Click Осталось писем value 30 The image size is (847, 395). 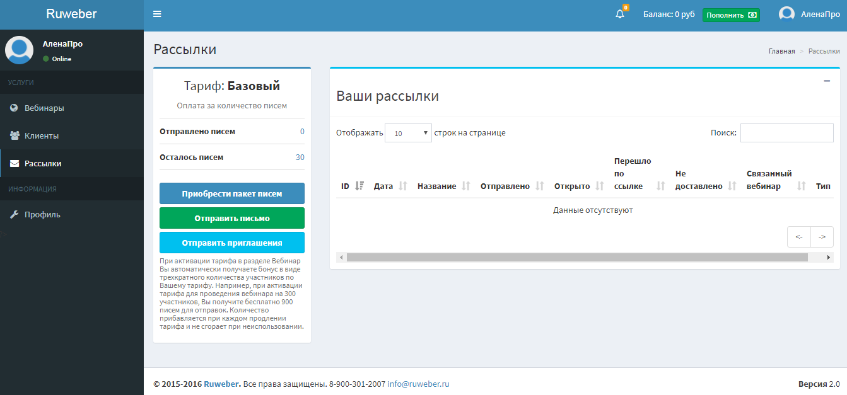pos(300,157)
